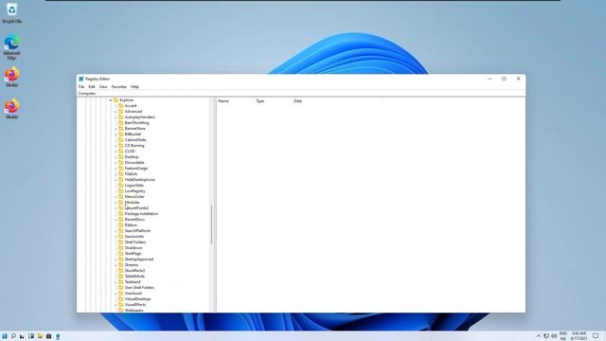The width and height of the screenshot is (606, 341).
Task: Expand the CD Burning key
Action: pyautogui.click(x=116, y=145)
